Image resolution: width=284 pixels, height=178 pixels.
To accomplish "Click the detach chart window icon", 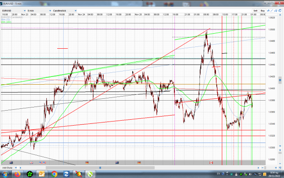I will click(280, 11).
